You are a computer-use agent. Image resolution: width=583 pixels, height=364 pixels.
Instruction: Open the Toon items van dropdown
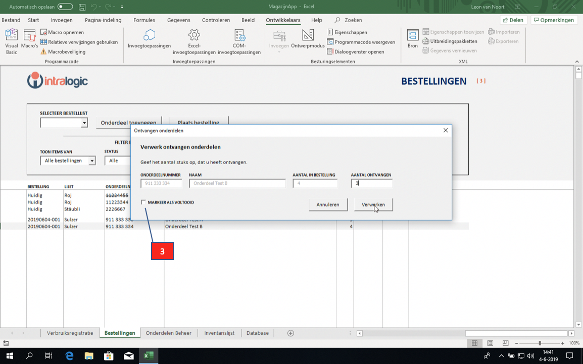pos(92,161)
